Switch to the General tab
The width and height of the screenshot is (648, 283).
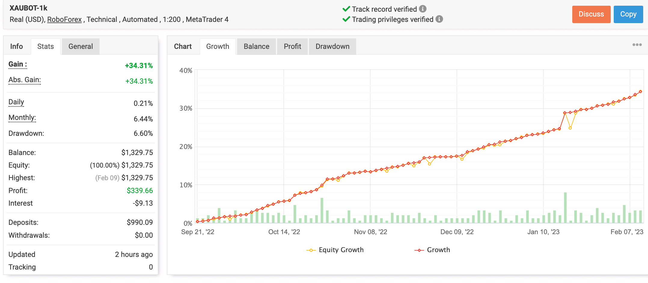click(x=80, y=46)
